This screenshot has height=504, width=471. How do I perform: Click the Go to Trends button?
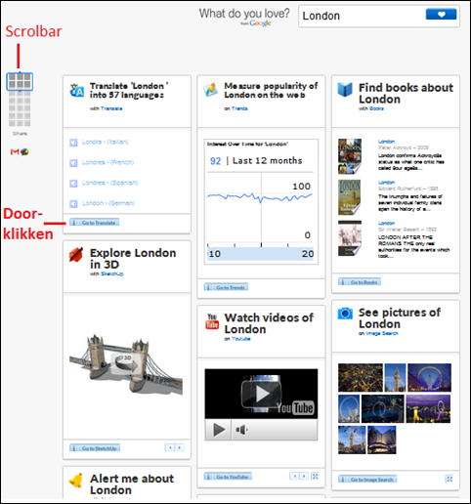click(226, 287)
